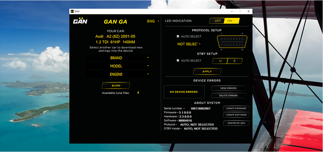Image resolution: width=323 pixels, height=152 pixels.
Task: Click the DELETE ERRORS button
Action: click(x=228, y=96)
